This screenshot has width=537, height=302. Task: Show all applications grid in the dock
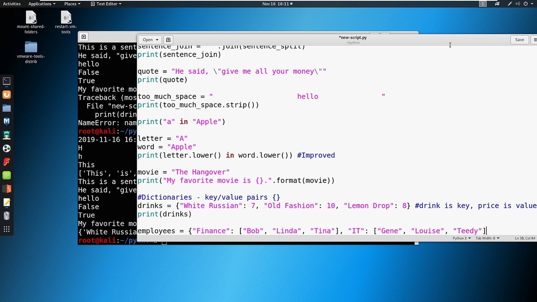(x=6, y=229)
